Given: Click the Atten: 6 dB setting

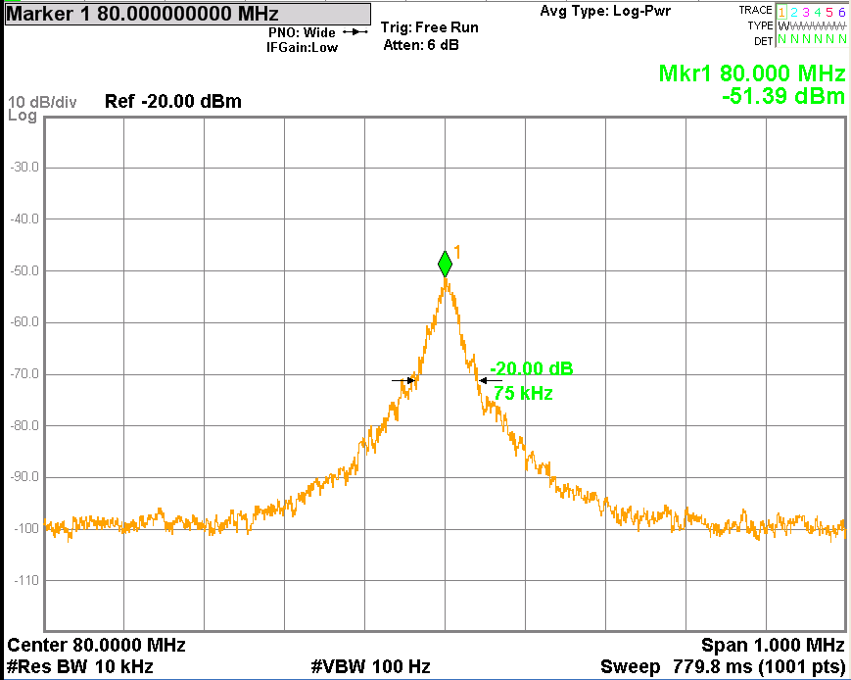Looking at the screenshot, I should pos(421,45).
